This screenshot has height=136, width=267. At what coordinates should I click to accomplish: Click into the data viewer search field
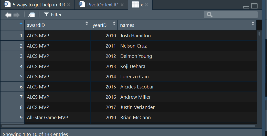tap(233, 15)
